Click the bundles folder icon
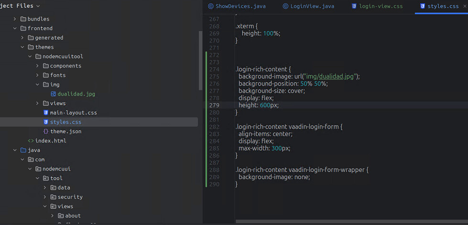Screen dimensions: 468x225 pos(23,19)
